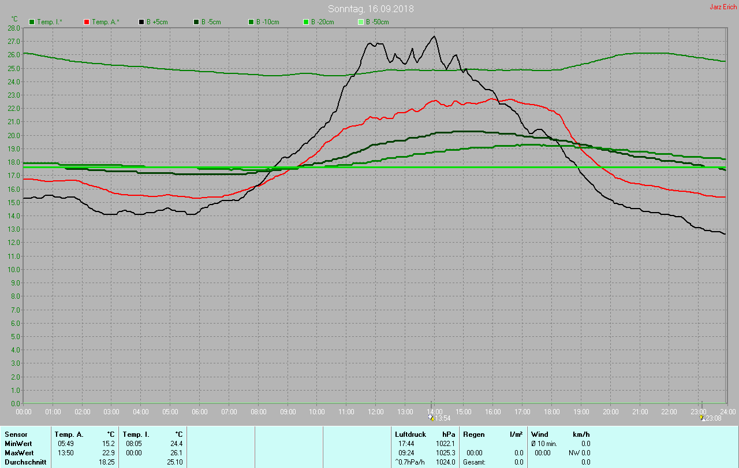Click the Temp. I. average '25.10'
This screenshot has height=468, width=739.
click(x=174, y=462)
